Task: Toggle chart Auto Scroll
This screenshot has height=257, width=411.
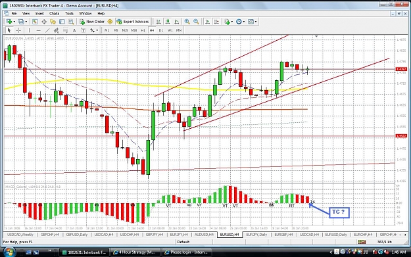Action: 207,22
